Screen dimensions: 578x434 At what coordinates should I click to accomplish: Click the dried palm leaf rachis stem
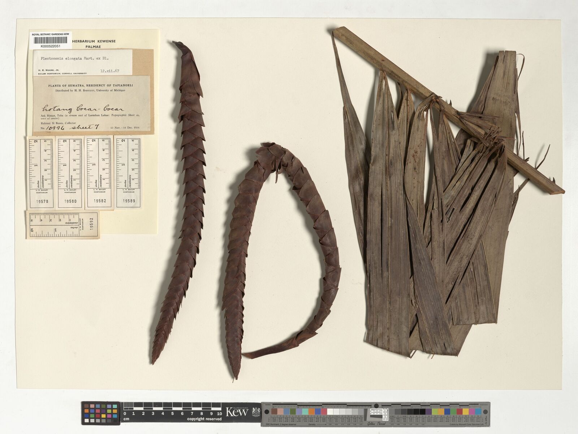[448, 109]
